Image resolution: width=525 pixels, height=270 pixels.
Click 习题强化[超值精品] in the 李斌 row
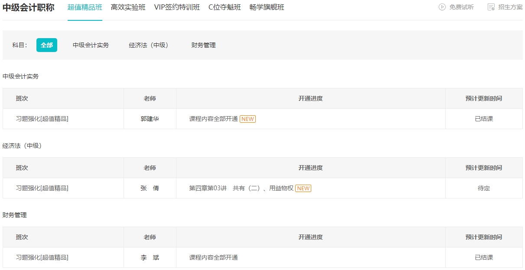pyautogui.click(x=42, y=257)
